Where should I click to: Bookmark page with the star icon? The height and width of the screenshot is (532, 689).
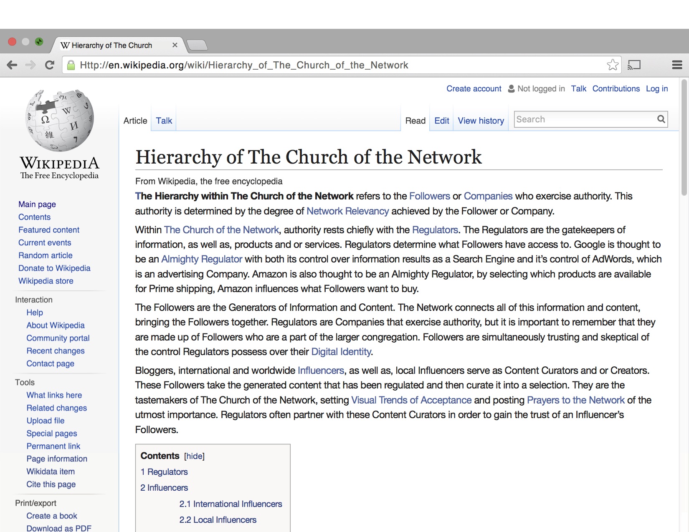(x=613, y=65)
